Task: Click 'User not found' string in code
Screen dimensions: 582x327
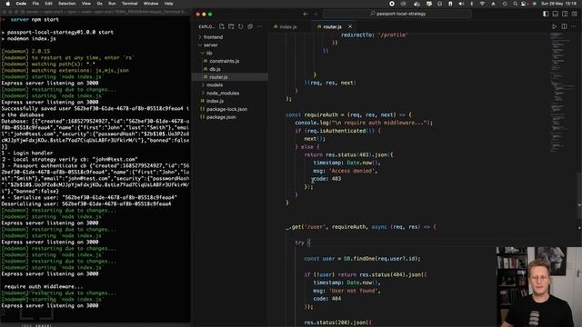Action: coord(355,291)
